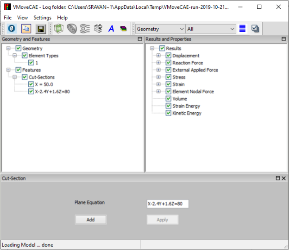Screen dimensions: 289x250
Task: Maximize the Results and Properties panel
Action: (x=283, y=39)
